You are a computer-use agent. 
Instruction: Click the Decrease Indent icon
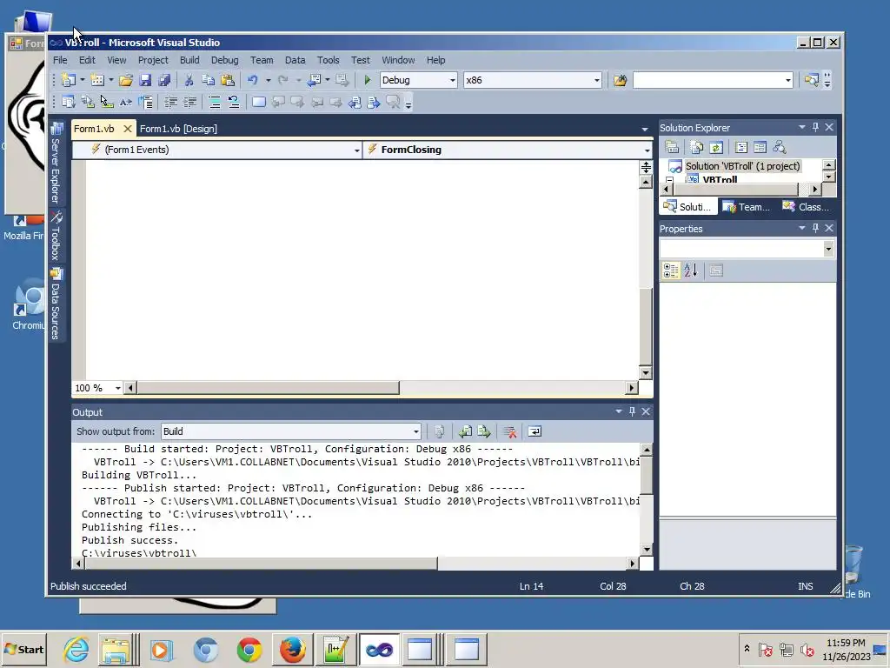coord(170,103)
